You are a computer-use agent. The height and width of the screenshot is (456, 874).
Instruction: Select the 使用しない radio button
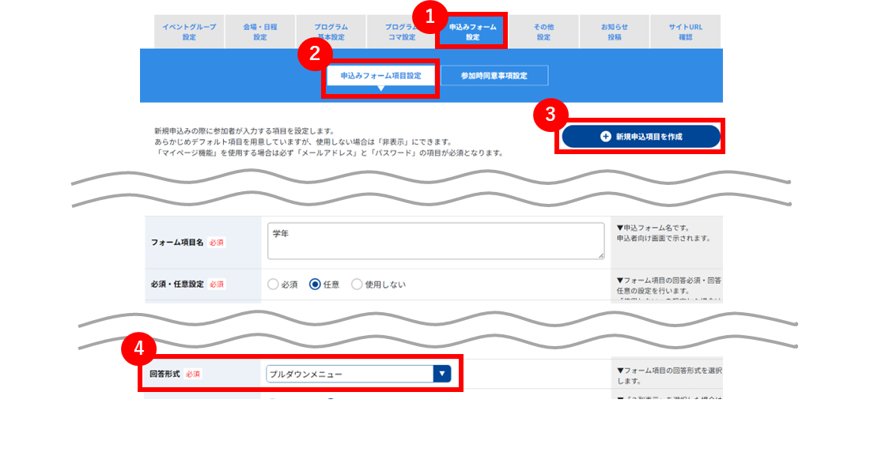coord(357,285)
